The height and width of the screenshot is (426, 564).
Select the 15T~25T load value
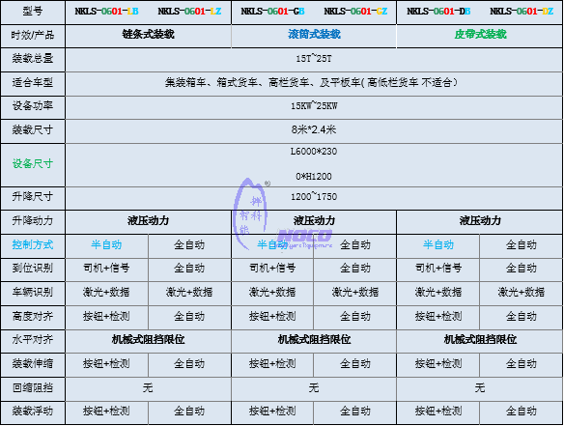(314, 59)
